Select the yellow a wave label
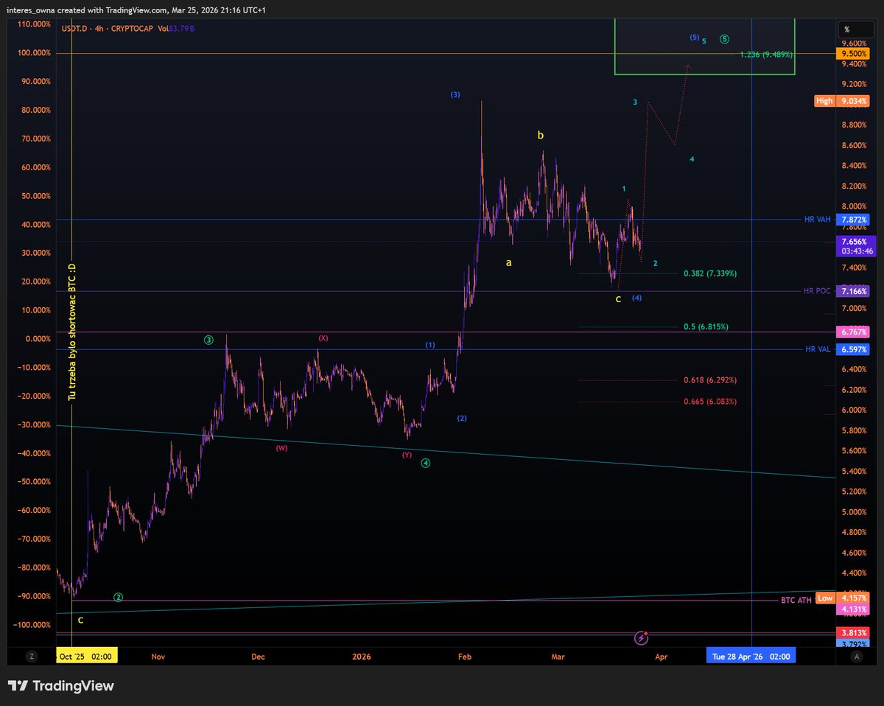 coord(509,262)
